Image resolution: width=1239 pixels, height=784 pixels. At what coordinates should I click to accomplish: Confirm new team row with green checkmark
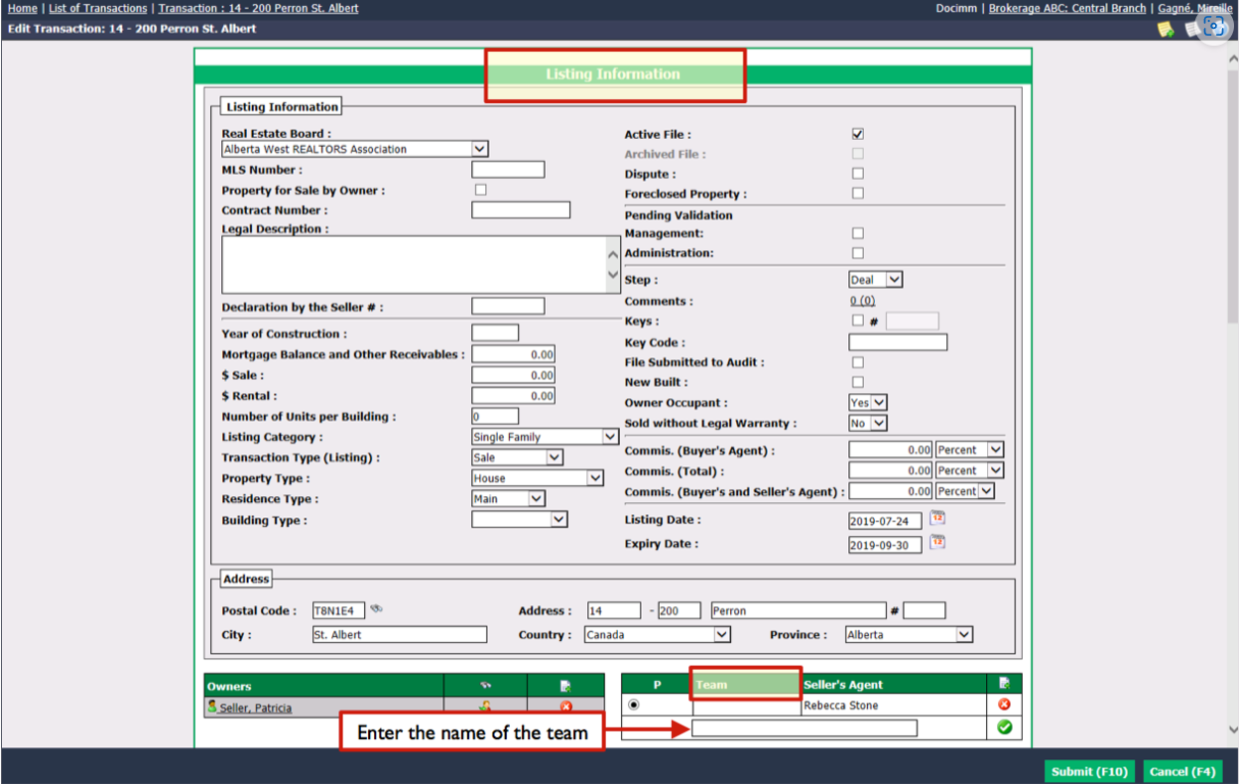pos(1004,728)
